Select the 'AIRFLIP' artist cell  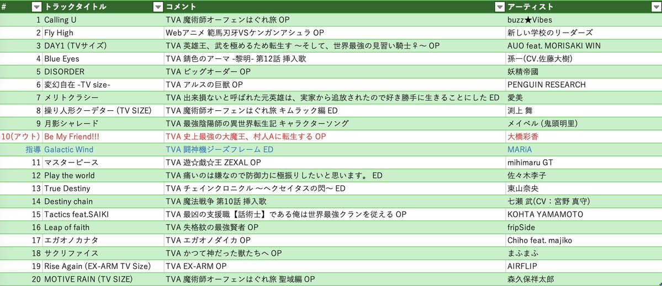[584, 266]
